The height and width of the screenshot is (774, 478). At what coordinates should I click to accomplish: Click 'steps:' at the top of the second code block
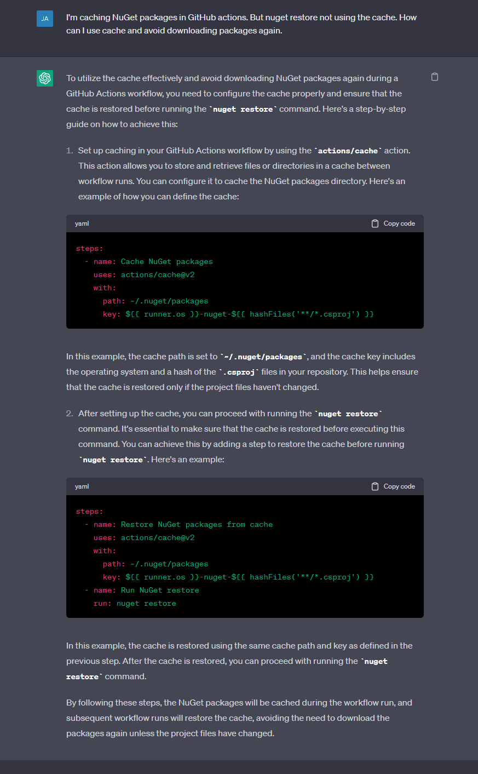point(89,512)
